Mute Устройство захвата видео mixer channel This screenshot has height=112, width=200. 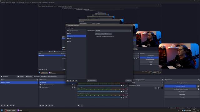pyautogui.click(x=123, y=97)
